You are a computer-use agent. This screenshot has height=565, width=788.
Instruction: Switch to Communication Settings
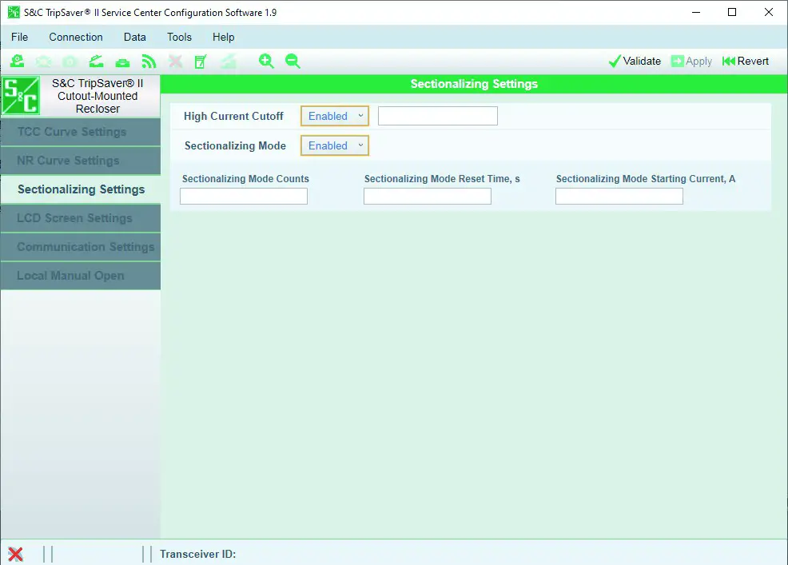81,247
